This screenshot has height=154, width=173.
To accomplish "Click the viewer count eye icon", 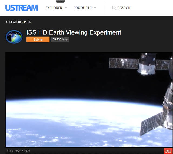I will 9,151.
